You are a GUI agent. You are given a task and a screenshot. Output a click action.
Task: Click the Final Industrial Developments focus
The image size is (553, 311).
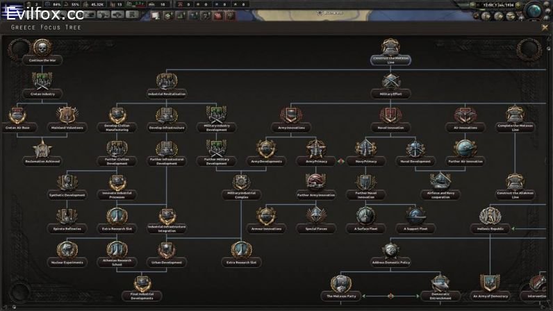click(142, 285)
